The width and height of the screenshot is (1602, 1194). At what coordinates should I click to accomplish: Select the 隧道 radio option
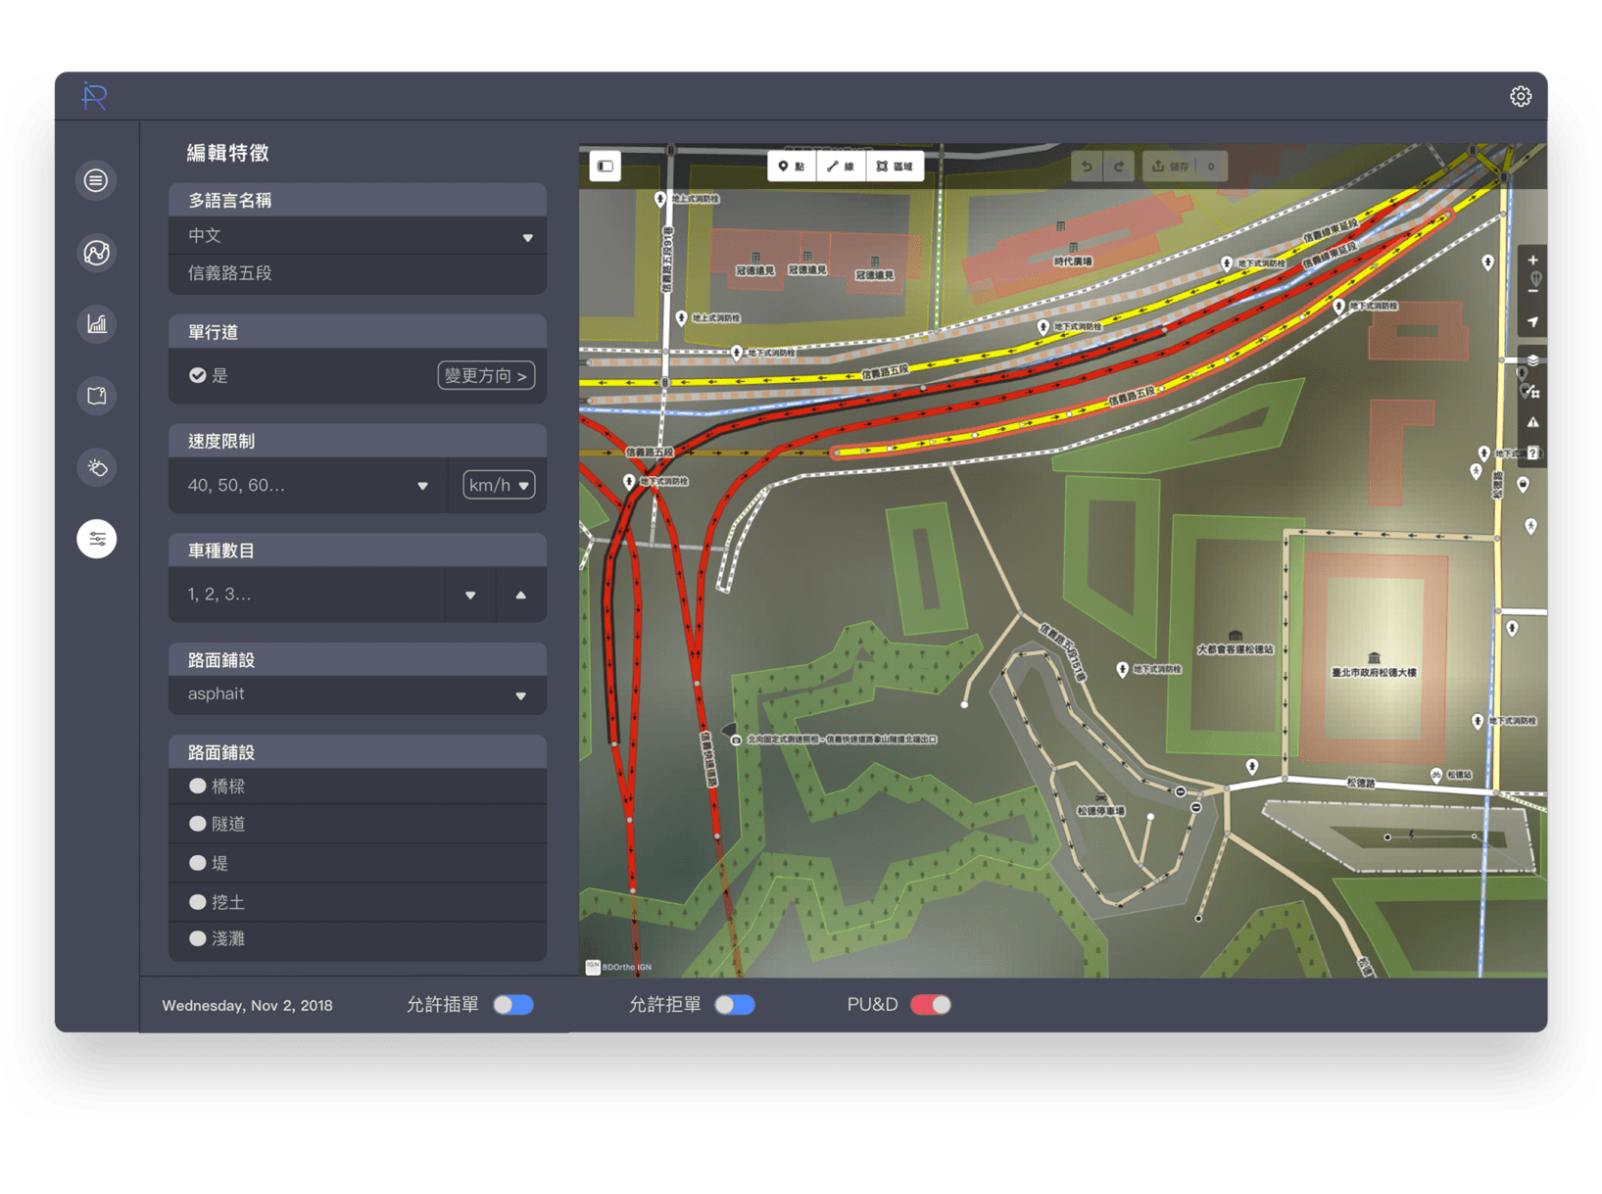click(x=198, y=824)
